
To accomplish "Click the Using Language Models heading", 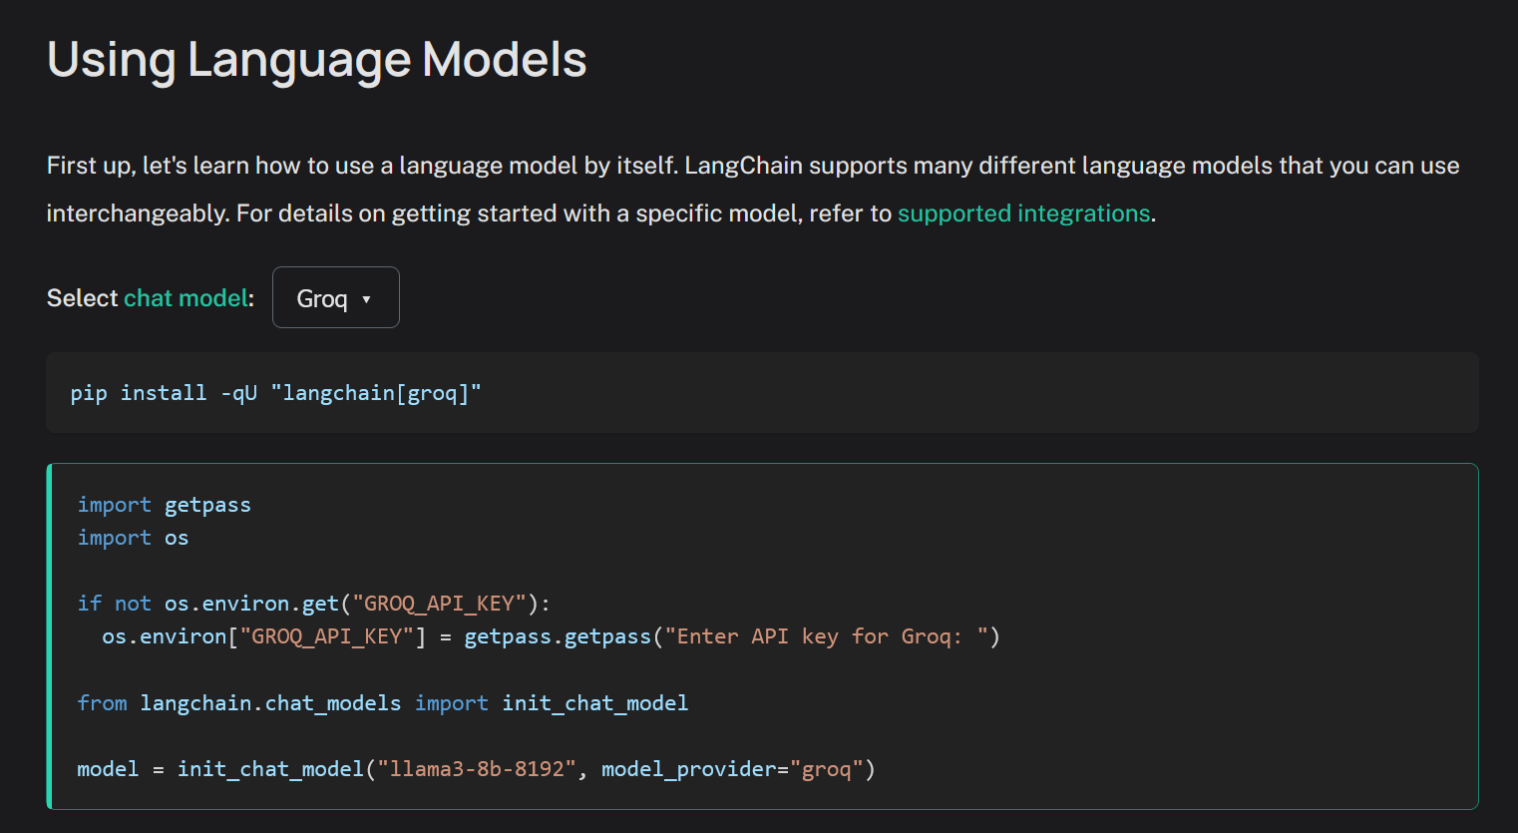I will [316, 59].
